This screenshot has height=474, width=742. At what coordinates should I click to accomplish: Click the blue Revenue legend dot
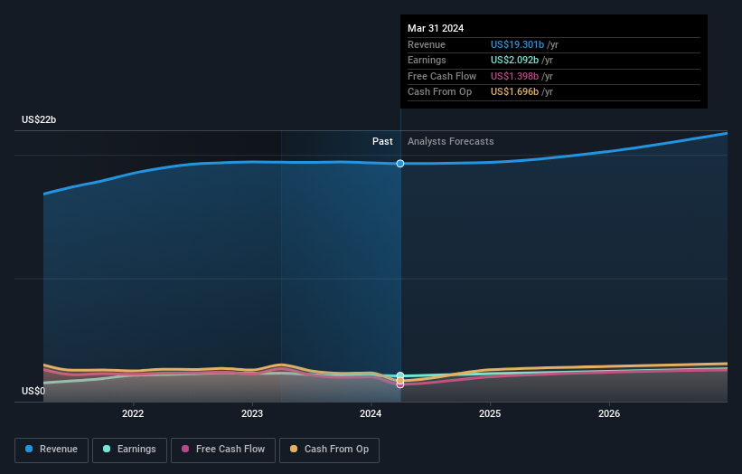[x=29, y=449]
